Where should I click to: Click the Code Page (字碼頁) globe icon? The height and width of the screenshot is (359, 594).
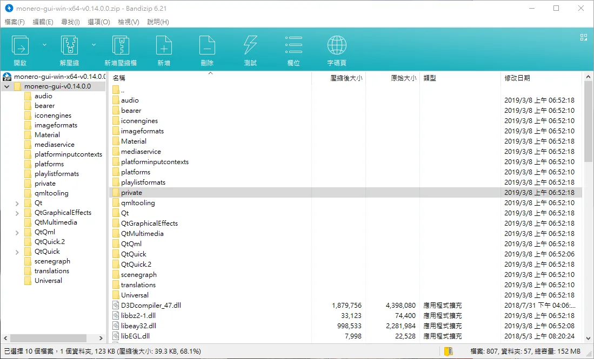337,45
